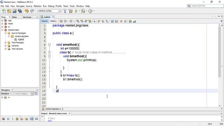Click the editor vertical scrollbar thumb
The image size is (224, 126).
point(219,52)
